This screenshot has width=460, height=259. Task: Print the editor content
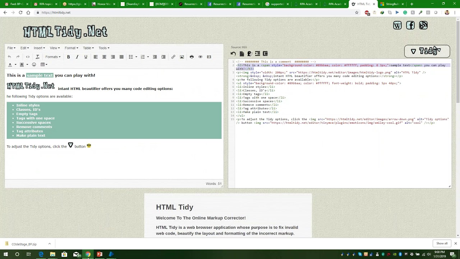[192, 57]
